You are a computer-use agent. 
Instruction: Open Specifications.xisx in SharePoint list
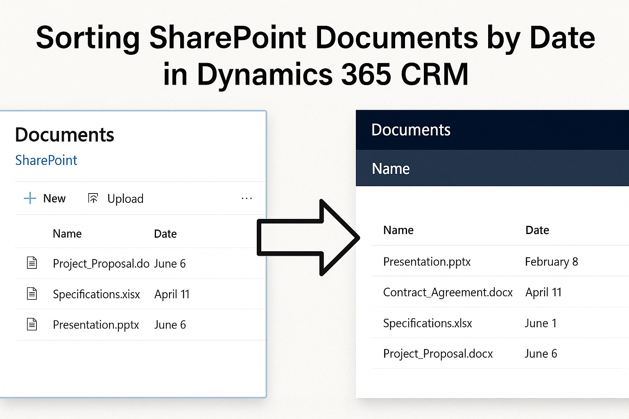point(96,294)
